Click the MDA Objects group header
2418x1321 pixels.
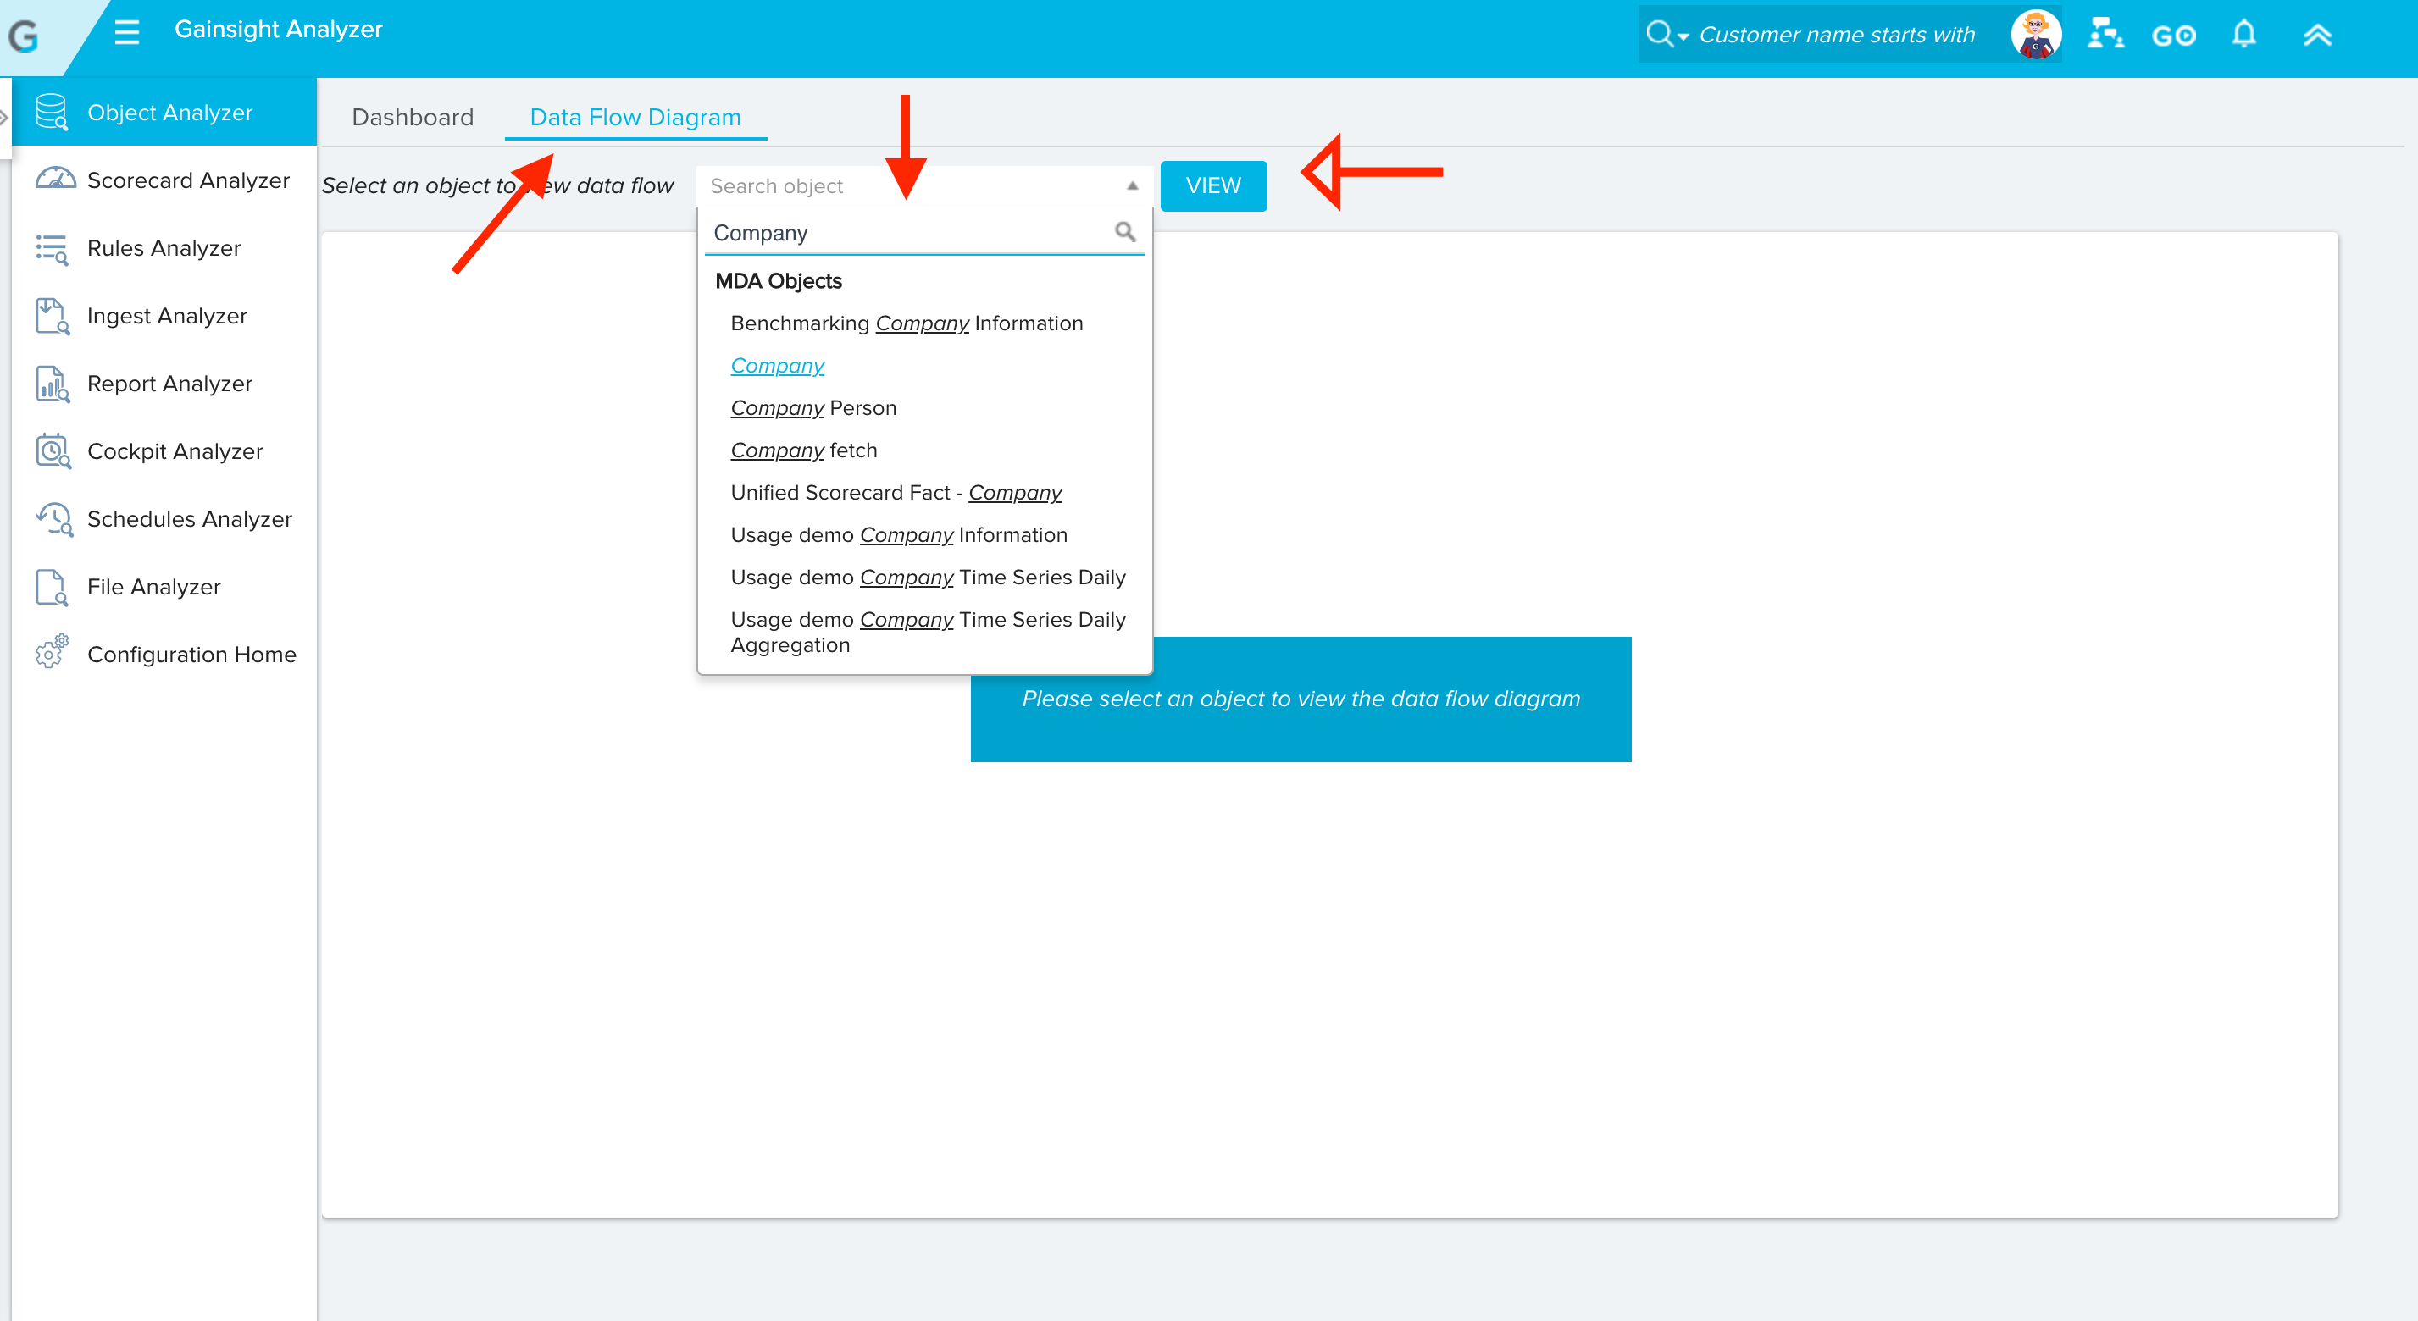tap(778, 281)
